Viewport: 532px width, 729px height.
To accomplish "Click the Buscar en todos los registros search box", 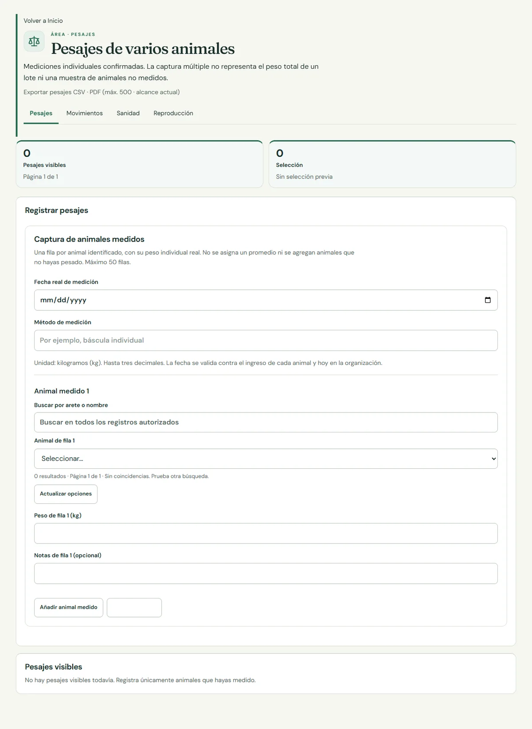I will pyautogui.click(x=266, y=422).
